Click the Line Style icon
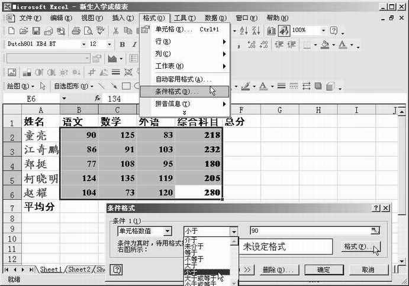The height and width of the screenshot is (286, 409). 281,86
